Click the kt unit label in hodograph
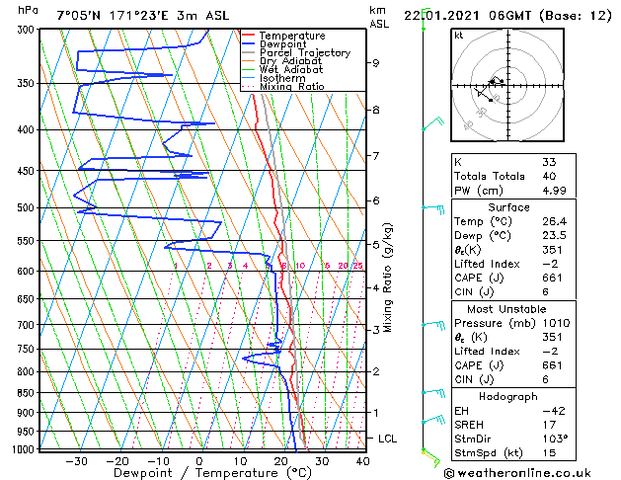 [x=458, y=36]
